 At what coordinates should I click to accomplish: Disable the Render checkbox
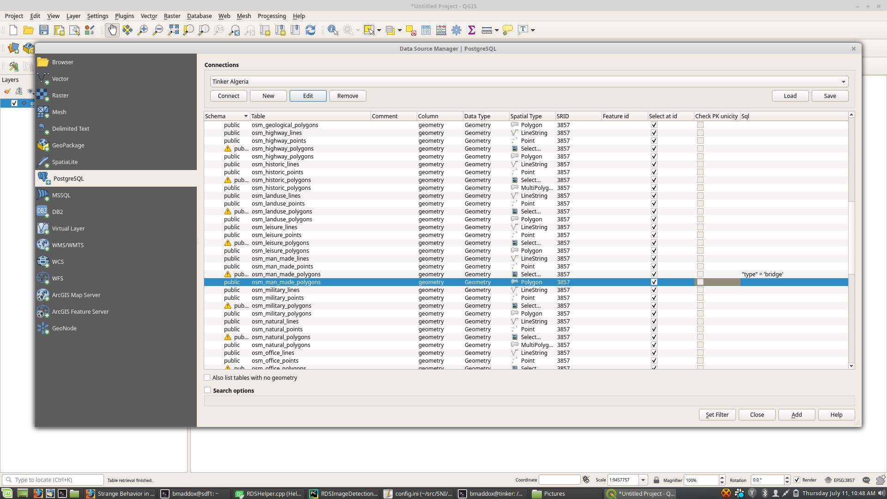(797, 480)
